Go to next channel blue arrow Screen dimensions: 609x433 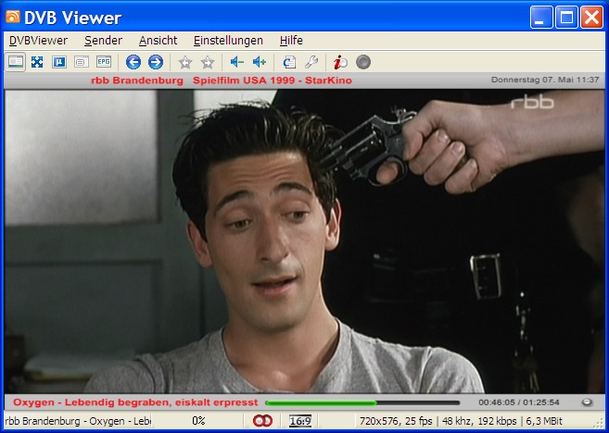156,62
